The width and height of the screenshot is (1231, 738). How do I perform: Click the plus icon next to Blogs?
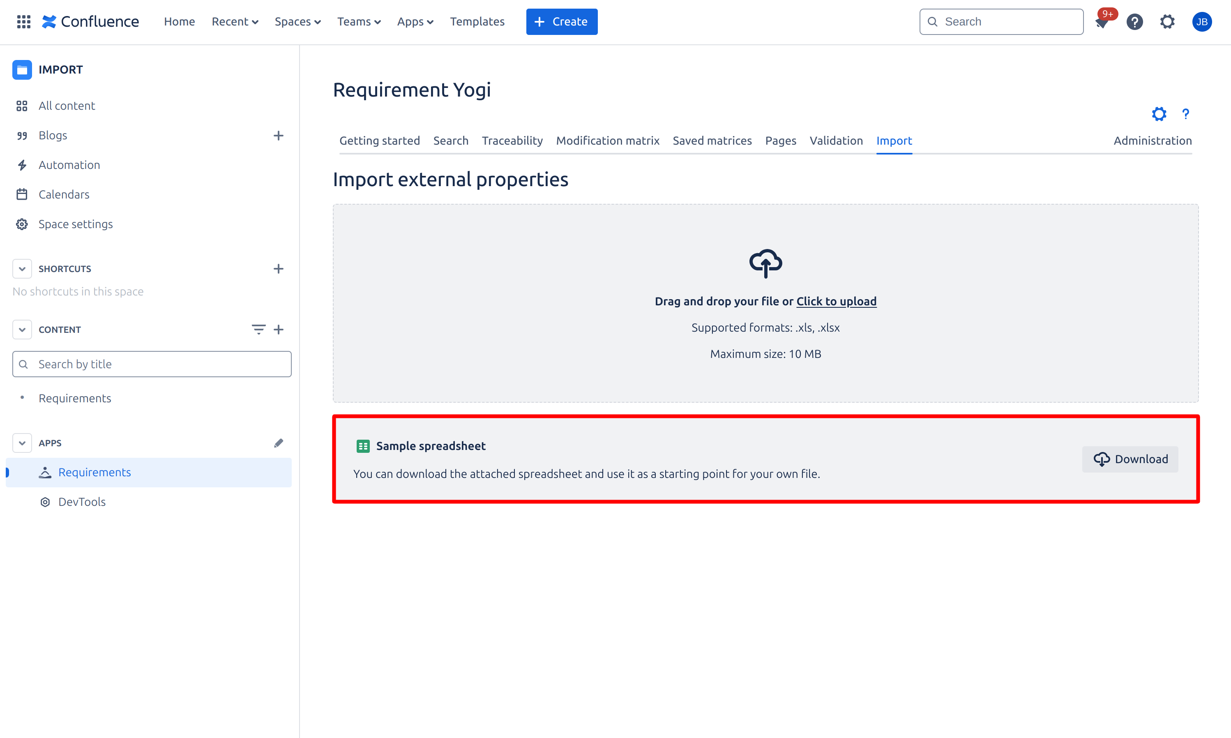pos(279,135)
